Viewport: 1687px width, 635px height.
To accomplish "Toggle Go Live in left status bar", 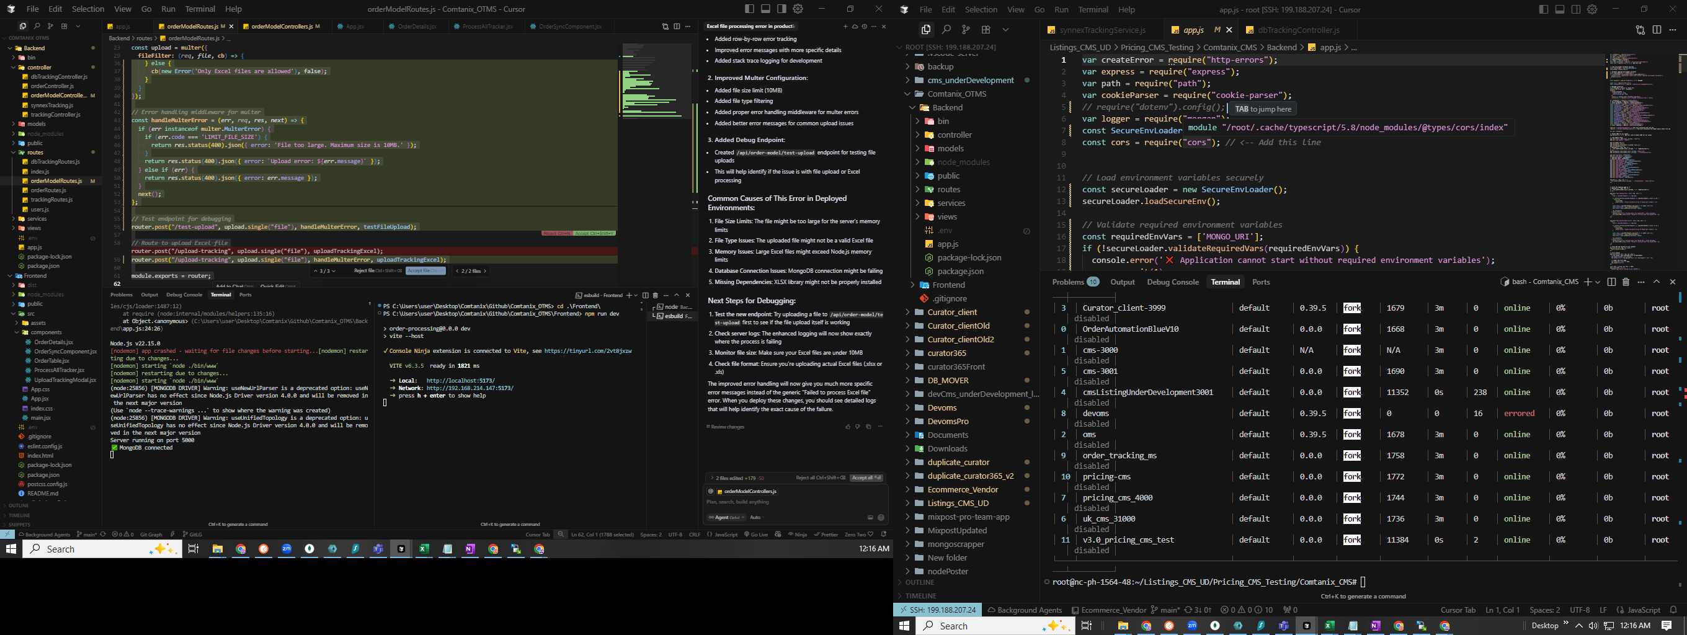I will coord(756,534).
